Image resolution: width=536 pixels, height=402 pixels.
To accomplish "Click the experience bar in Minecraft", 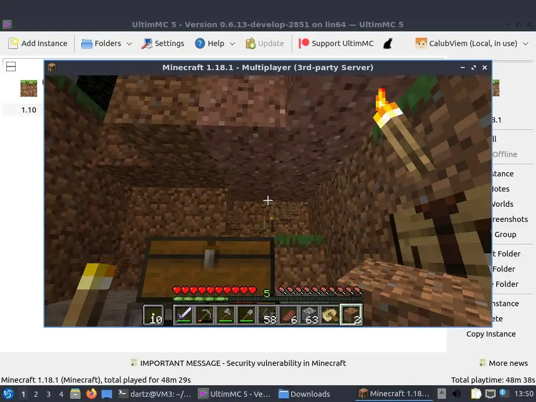I will pos(267,299).
